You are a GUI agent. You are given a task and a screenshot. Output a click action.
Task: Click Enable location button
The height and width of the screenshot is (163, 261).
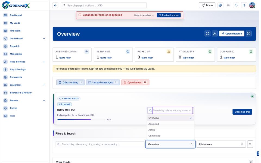(169, 15)
